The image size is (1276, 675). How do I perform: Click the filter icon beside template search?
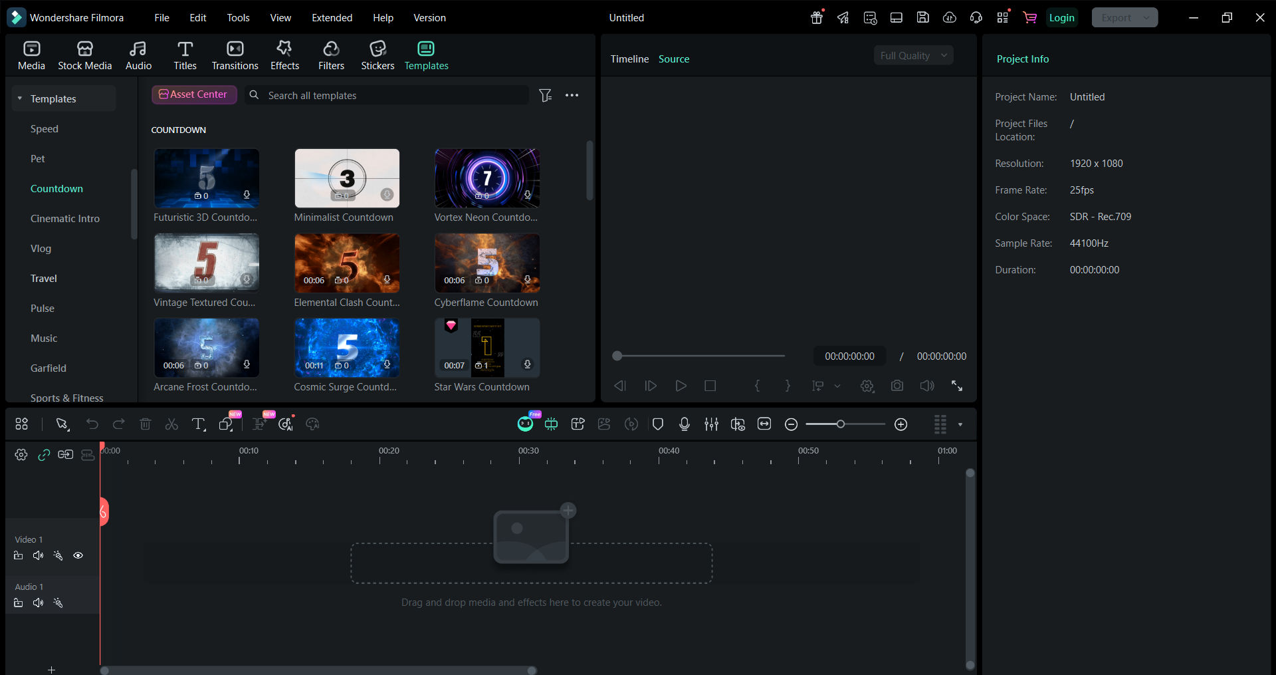[x=545, y=96]
